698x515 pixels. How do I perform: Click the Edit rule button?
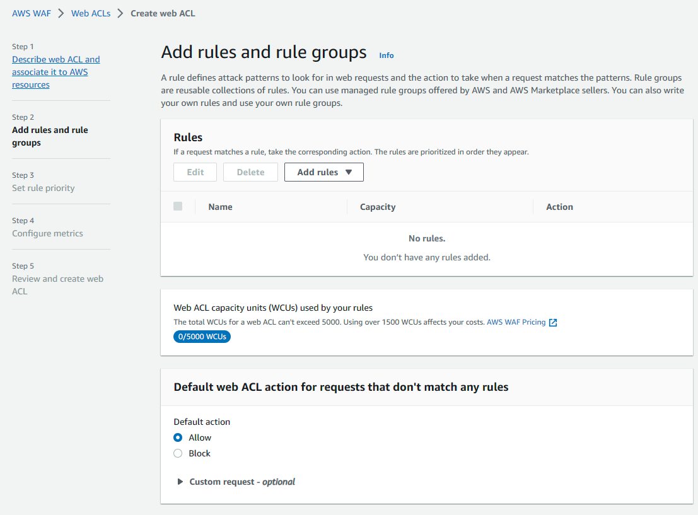(195, 172)
